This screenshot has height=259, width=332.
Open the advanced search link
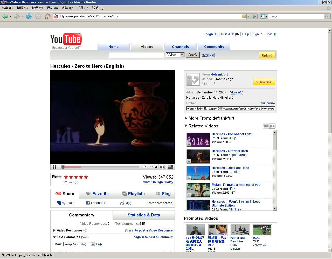pyautogui.click(x=208, y=55)
